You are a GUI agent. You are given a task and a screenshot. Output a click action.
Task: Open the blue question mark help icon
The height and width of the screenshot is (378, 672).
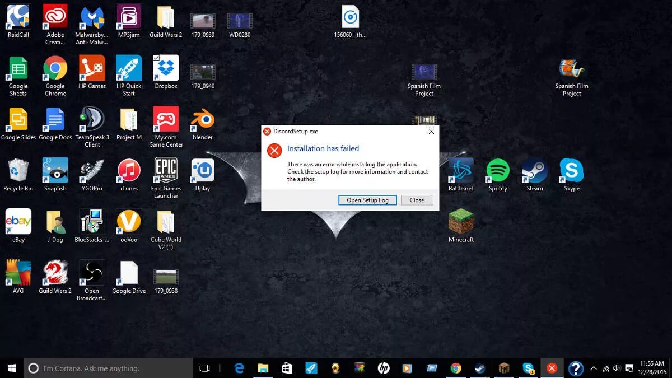[x=576, y=368]
